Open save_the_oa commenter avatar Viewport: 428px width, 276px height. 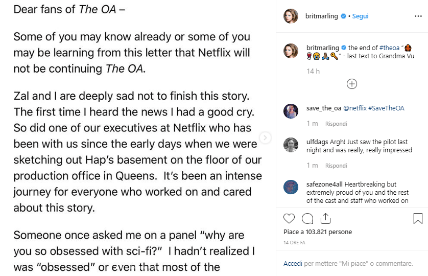coord(291,111)
